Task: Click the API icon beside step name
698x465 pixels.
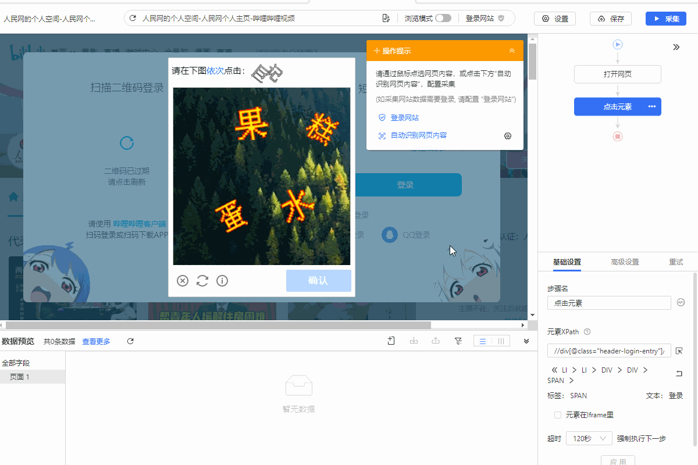Action: click(x=681, y=302)
